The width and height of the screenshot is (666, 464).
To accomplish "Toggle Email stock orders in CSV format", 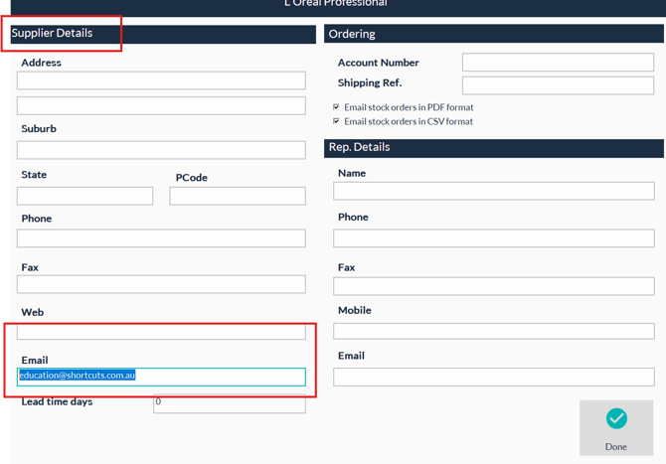I will tap(337, 121).
